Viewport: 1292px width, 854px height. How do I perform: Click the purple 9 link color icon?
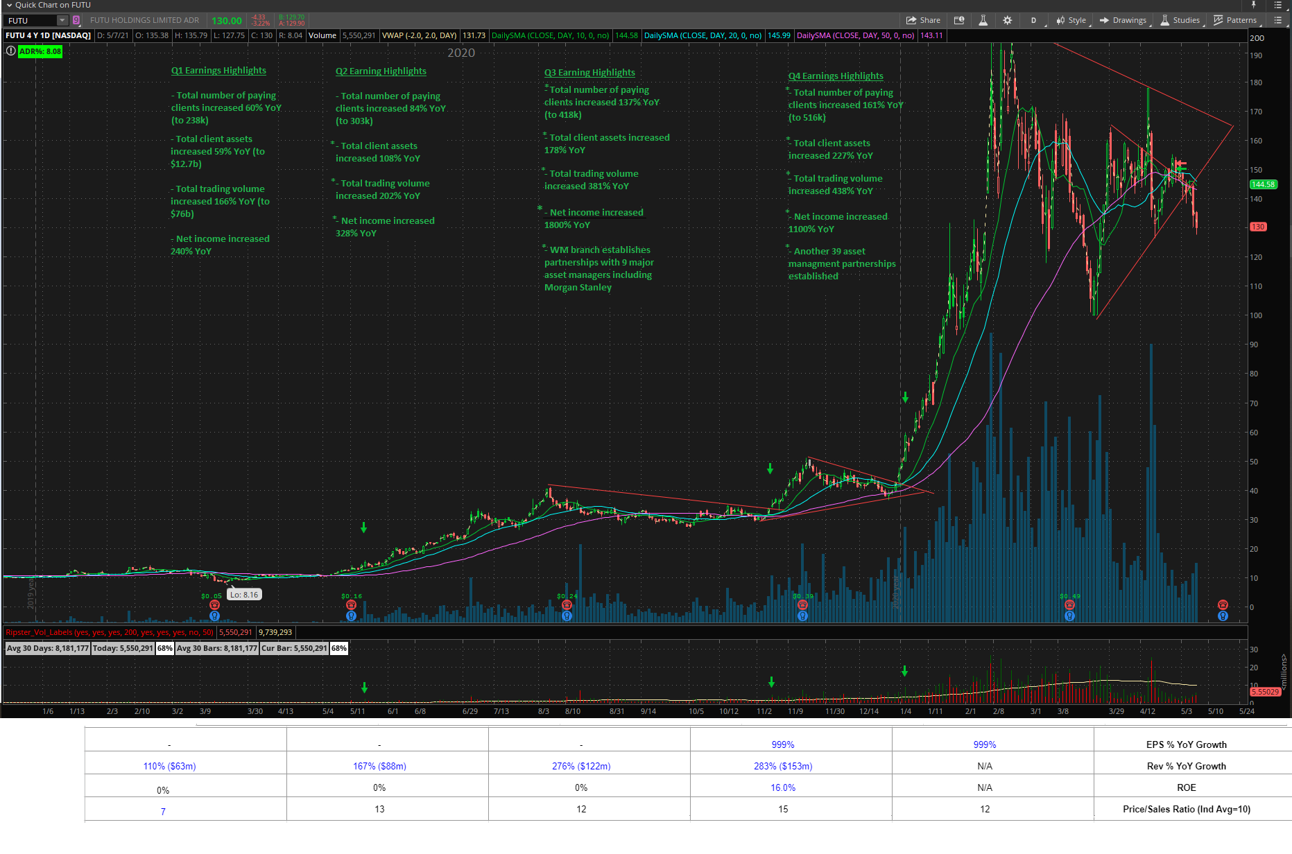tap(76, 21)
